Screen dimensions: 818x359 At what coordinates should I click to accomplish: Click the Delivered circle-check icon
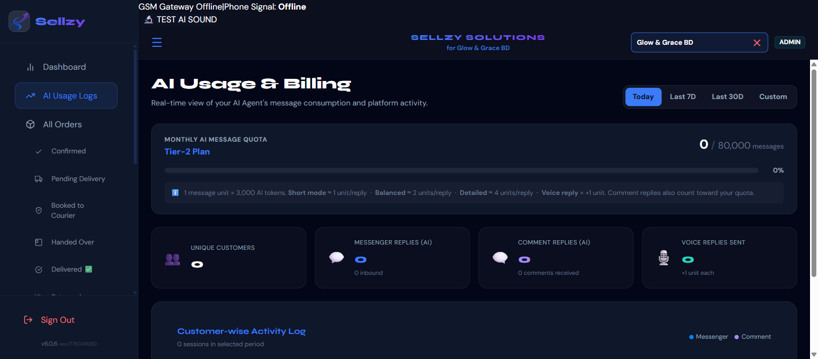click(38, 270)
